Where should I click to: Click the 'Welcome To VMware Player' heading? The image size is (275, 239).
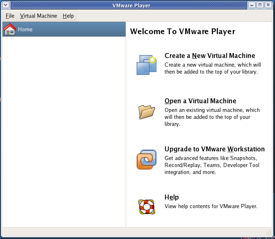(x=183, y=32)
